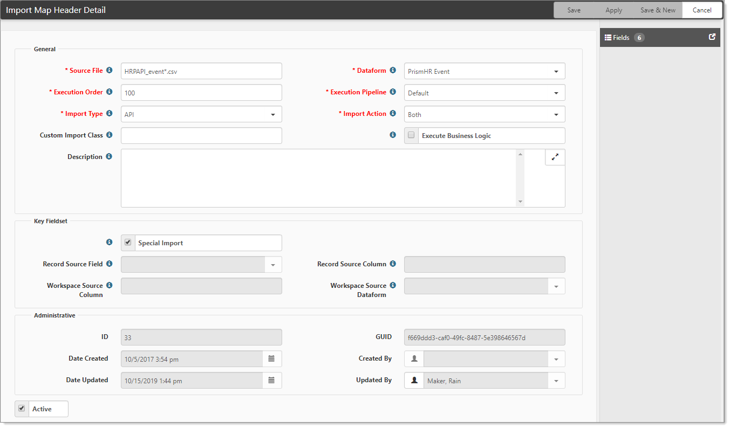Open the Date Updated calendar icon
Viewport: 730px width, 428px height.
coord(272,380)
